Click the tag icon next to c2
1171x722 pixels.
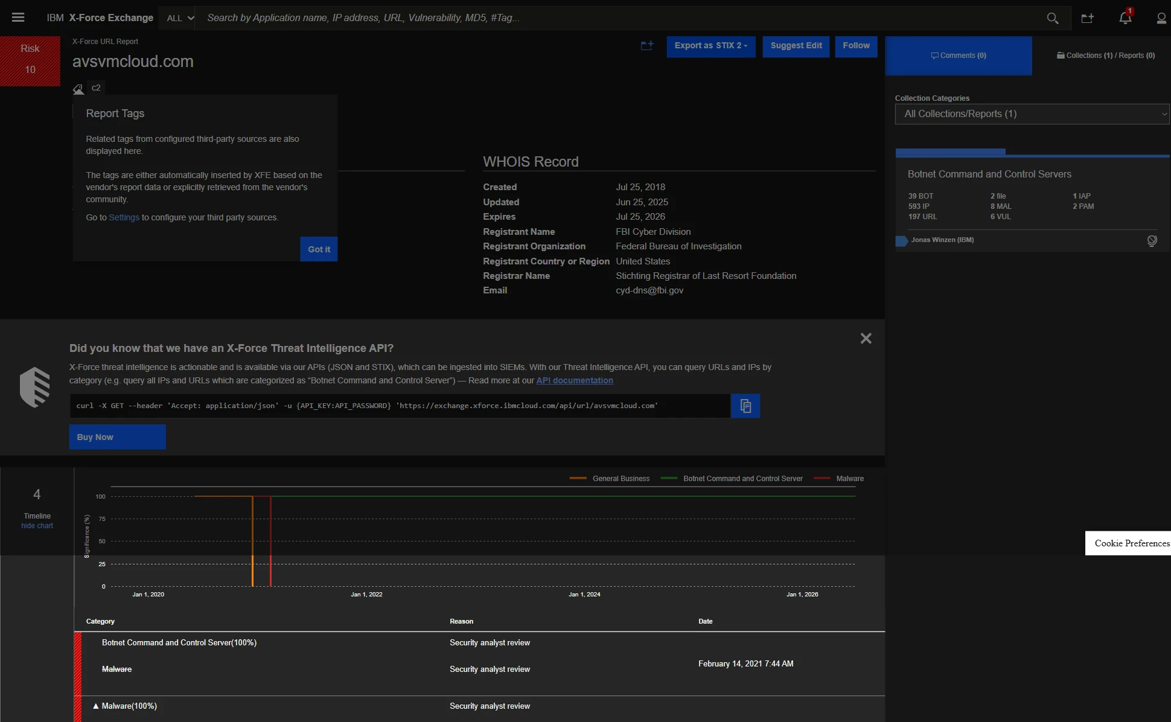click(78, 89)
